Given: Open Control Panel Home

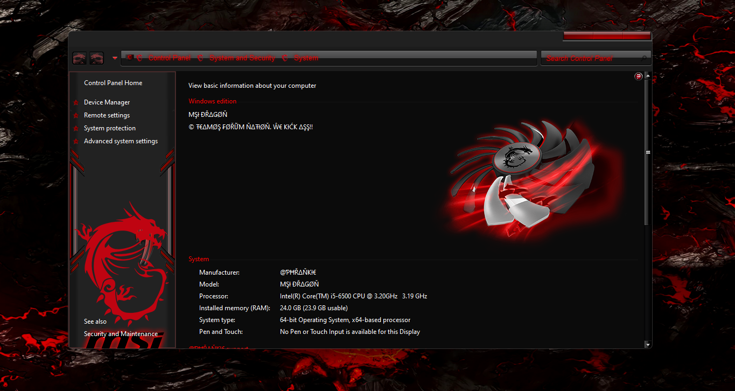Looking at the screenshot, I should pyautogui.click(x=113, y=83).
